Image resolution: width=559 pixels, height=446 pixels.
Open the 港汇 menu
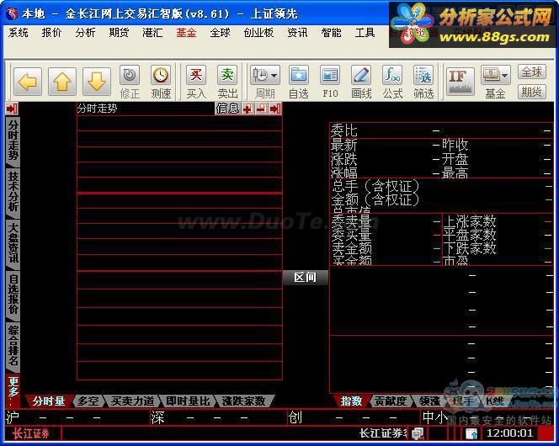tap(152, 33)
